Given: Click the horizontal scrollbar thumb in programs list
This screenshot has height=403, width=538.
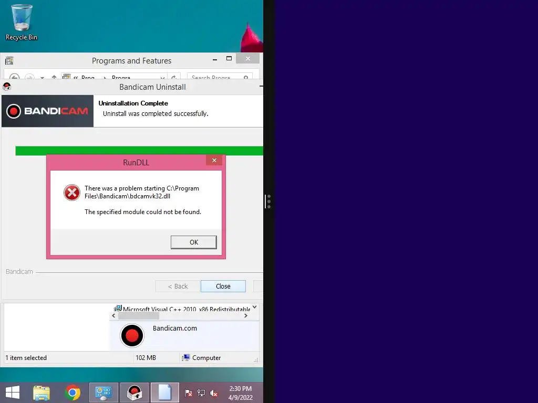Looking at the screenshot, I should (x=139, y=315).
